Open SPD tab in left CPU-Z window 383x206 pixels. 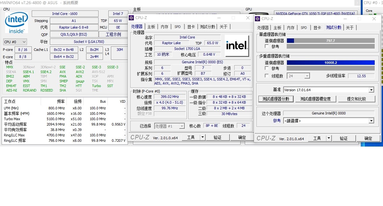click(177, 27)
